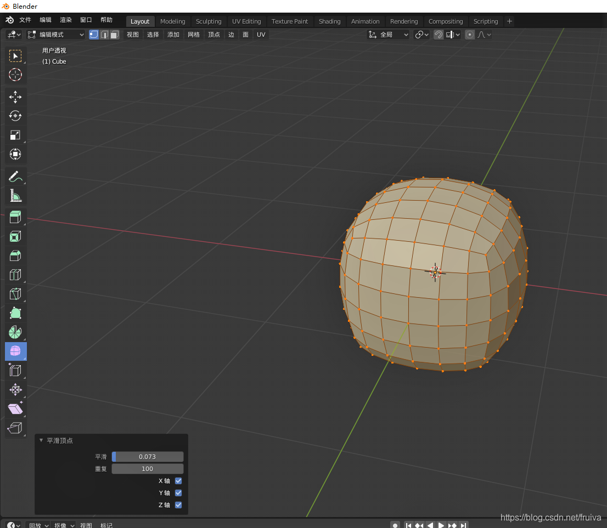Screen dimensions: 607x528
Task: Open the 全局 transform orientation dropdown
Action: pos(388,35)
